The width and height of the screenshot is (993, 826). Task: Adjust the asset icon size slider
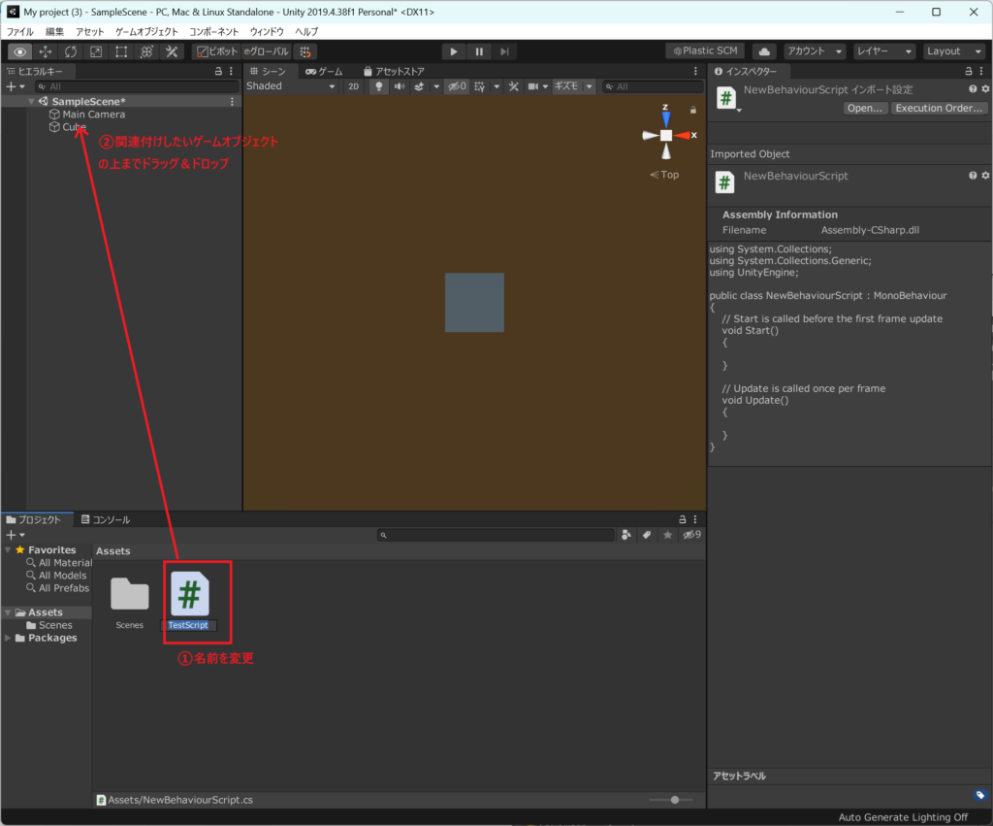tap(673, 800)
